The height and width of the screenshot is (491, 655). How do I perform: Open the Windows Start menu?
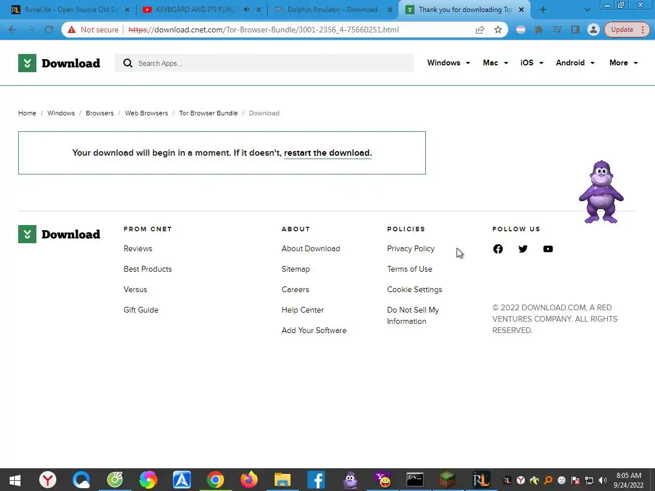15,480
